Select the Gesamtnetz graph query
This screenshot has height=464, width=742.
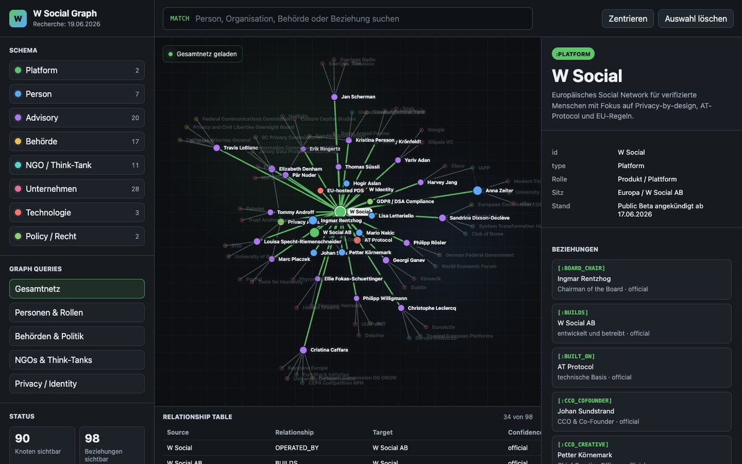coord(77,289)
